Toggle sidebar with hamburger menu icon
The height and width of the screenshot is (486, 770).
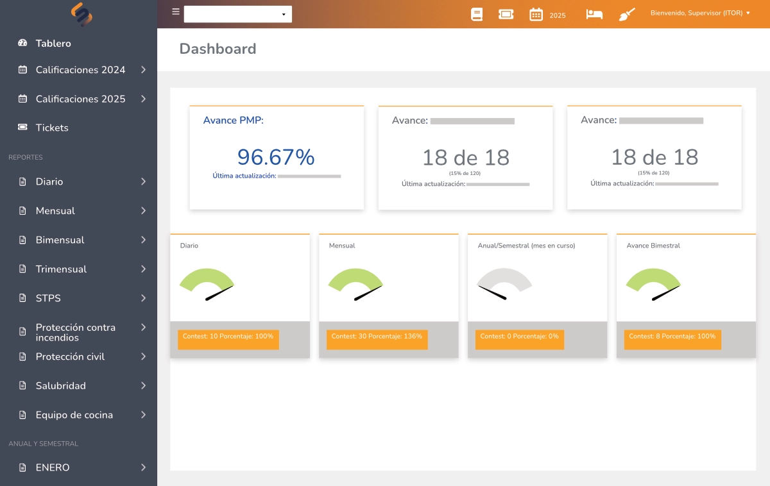(176, 12)
